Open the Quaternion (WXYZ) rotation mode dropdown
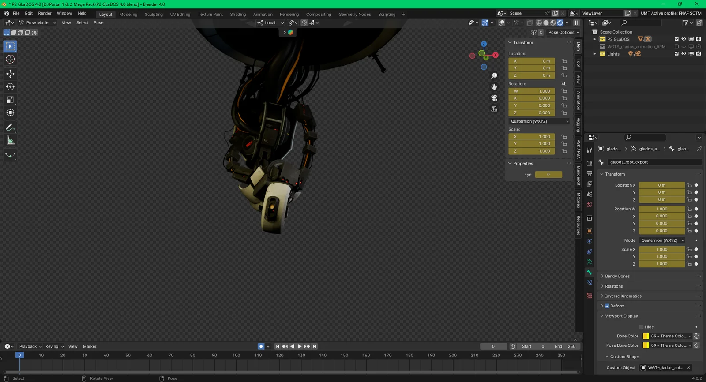 539,121
